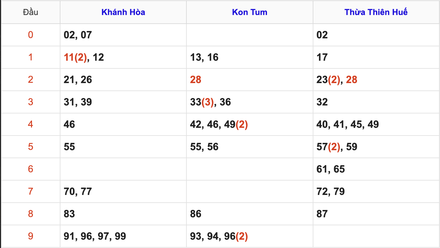
Task: Click 93, 94, 96(2) in Kon Tum
Action: click(219, 236)
